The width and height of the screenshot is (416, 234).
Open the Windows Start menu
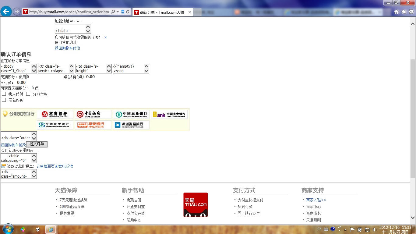pyautogui.click(x=8, y=229)
